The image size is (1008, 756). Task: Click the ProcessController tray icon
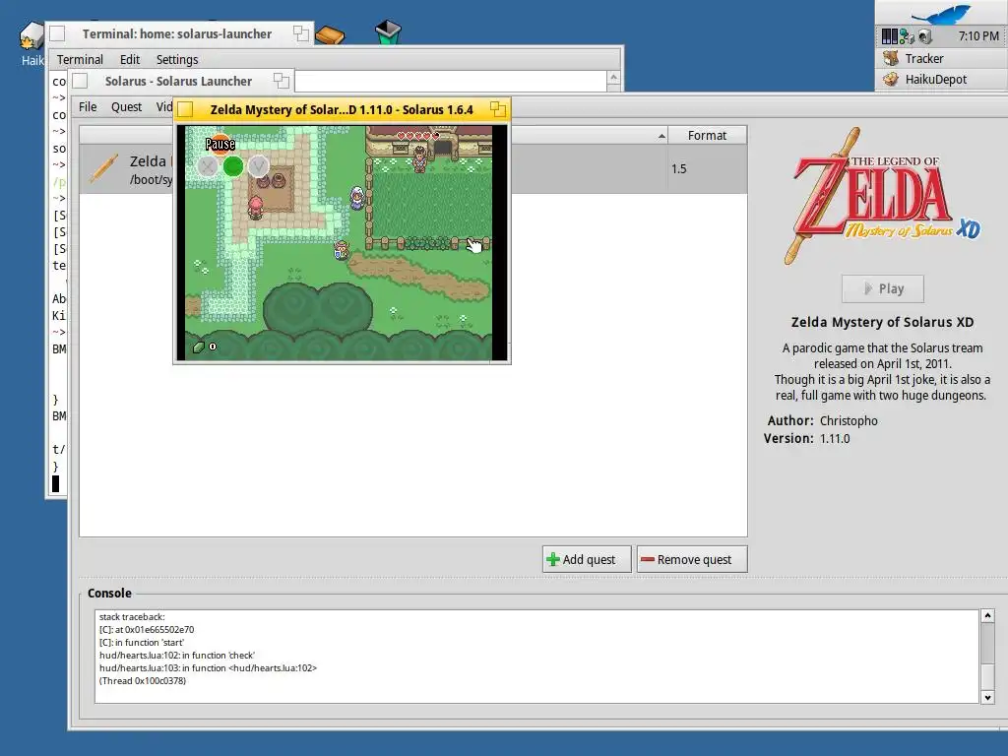[890, 36]
